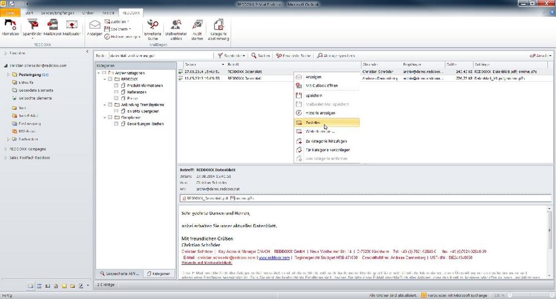Open the Speichern dropdown in ribbon
Screen dimensions: 556x299
click(118, 29)
